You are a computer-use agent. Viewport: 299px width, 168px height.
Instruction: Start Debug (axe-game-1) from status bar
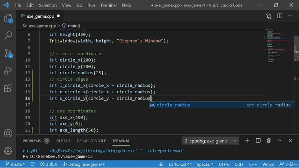point(84,164)
